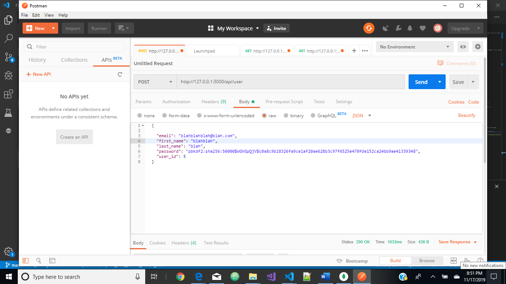Click the Cookies link near Code
The image size is (506, 284).
[x=456, y=102]
